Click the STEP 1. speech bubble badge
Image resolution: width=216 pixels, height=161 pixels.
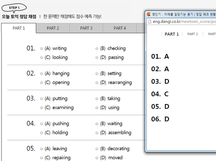coord(14,8)
